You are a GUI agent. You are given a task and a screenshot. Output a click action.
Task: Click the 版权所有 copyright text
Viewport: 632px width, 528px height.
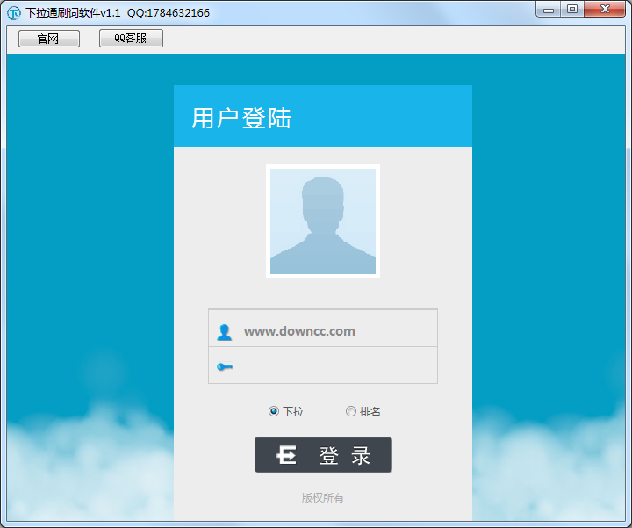[x=323, y=498]
